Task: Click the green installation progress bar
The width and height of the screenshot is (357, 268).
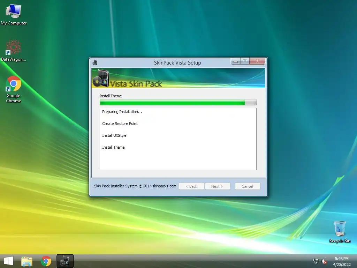Action: point(178,103)
